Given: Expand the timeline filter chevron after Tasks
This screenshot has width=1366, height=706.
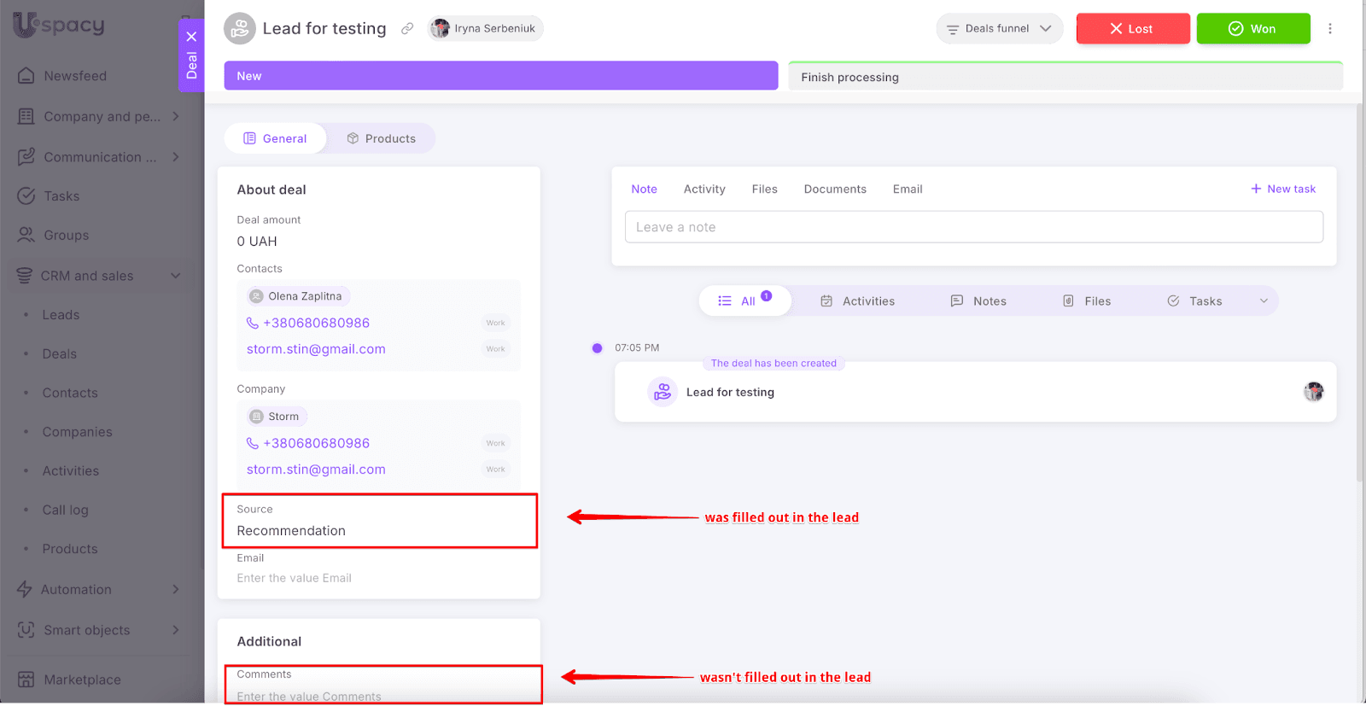Looking at the screenshot, I should (x=1264, y=300).
